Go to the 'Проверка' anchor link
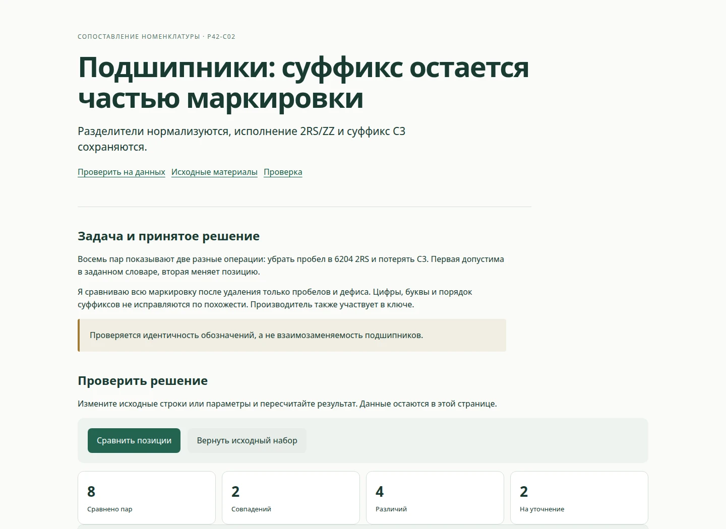 283,172
